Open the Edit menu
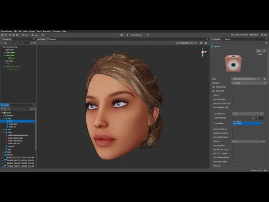Viewport: 269px width, 202px height. click(20, 31)
